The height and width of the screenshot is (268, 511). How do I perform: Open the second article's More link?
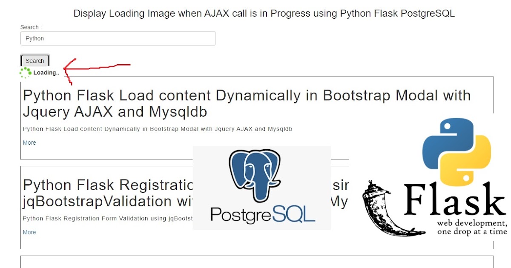click(29, 232)
